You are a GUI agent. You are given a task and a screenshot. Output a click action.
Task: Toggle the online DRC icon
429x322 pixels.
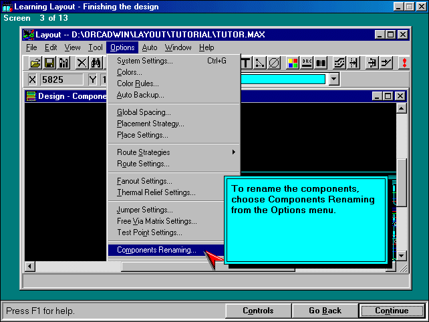coord(307,63)
